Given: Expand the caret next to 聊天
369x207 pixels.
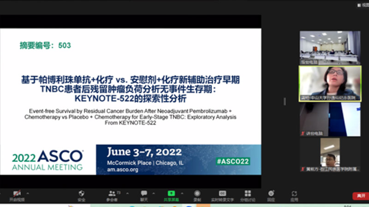Looking at the screenshot, I should point(154,193).
